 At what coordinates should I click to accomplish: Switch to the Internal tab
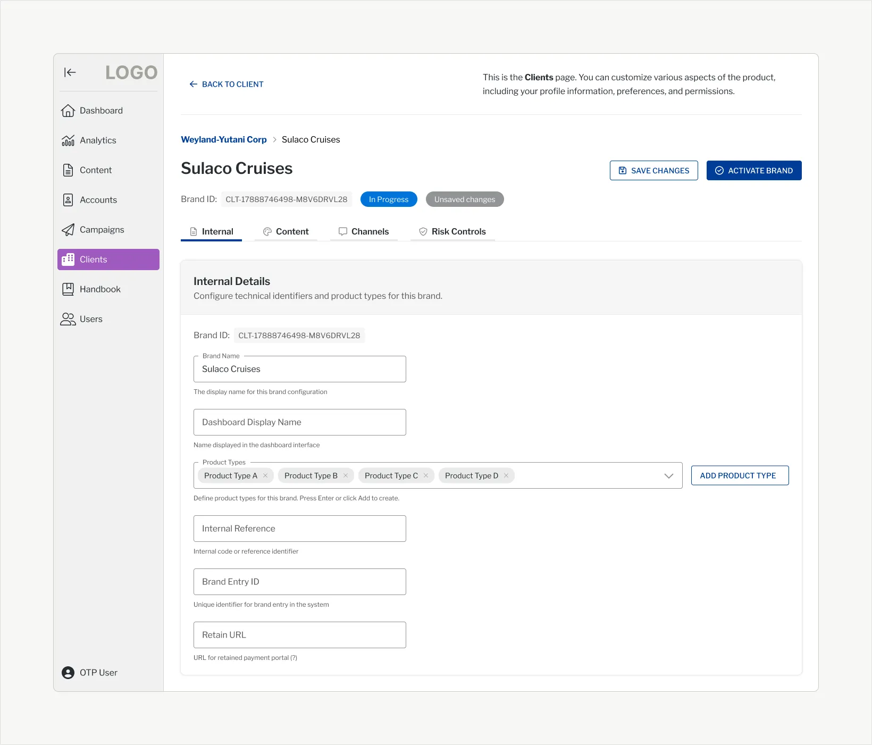pyautogui.click(x=212, y=232)
